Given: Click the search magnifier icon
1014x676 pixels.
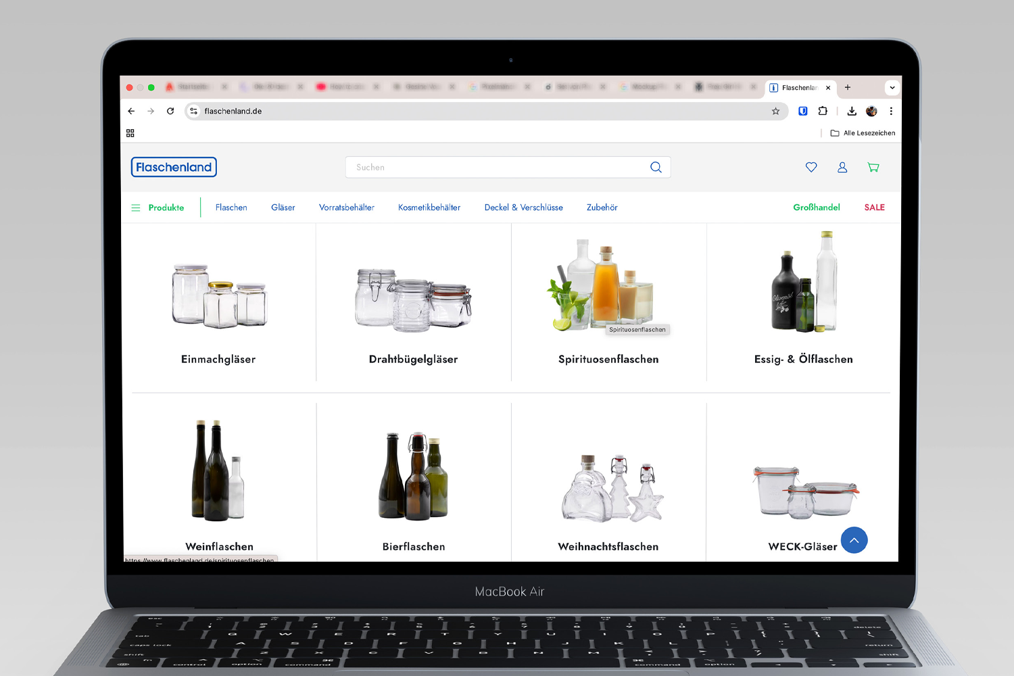Looking at the screenshot, I should click(x=656, y=167).
